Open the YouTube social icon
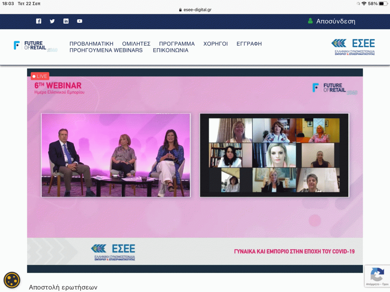The width and height of the screenshot is (390, 292). (80, 21)
